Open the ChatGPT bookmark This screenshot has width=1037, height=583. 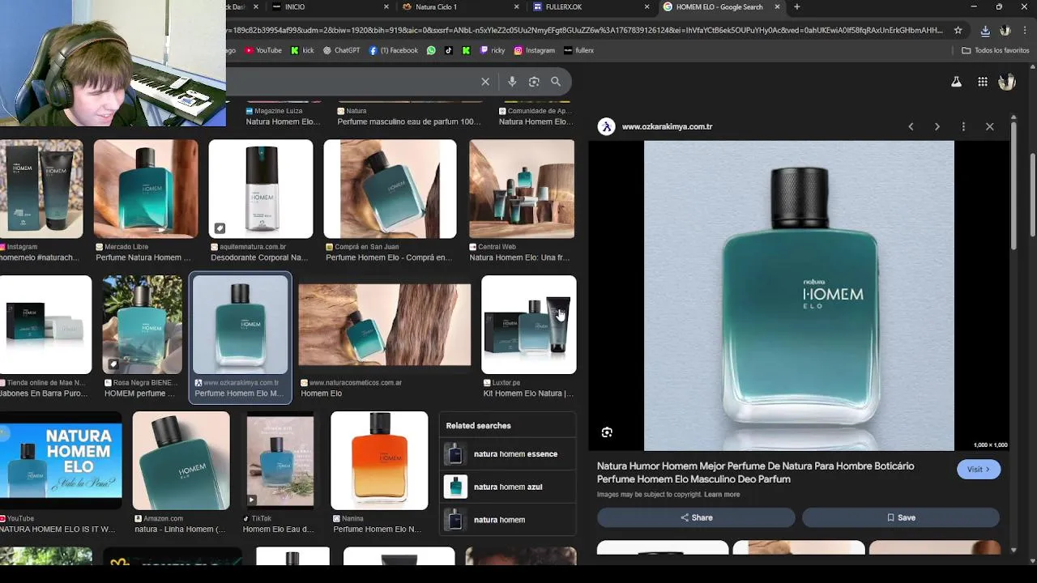click(x=341, y=50)
